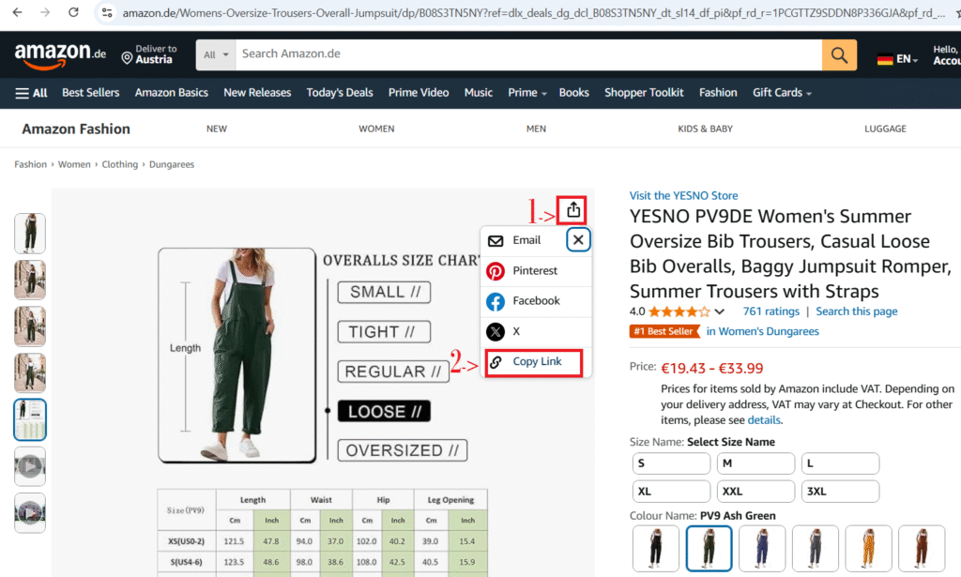Select the MEN fashion tab
This screenshot has height=577, width=961.
click(x=536, y=129)
